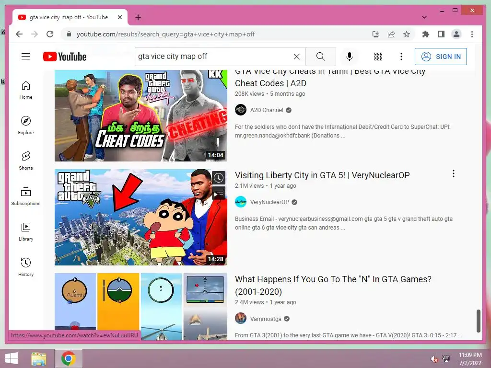Go to Home in sidebar
The image size is (491, 368).
point(26,90)
